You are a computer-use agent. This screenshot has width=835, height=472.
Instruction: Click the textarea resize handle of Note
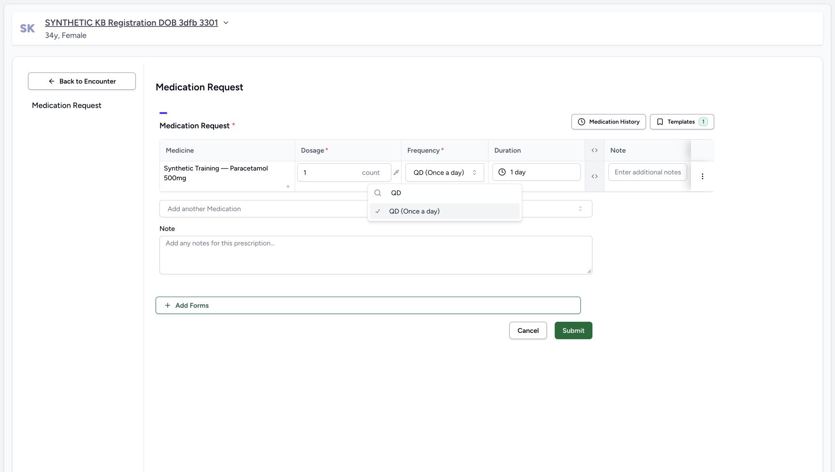tap(589, 271)
